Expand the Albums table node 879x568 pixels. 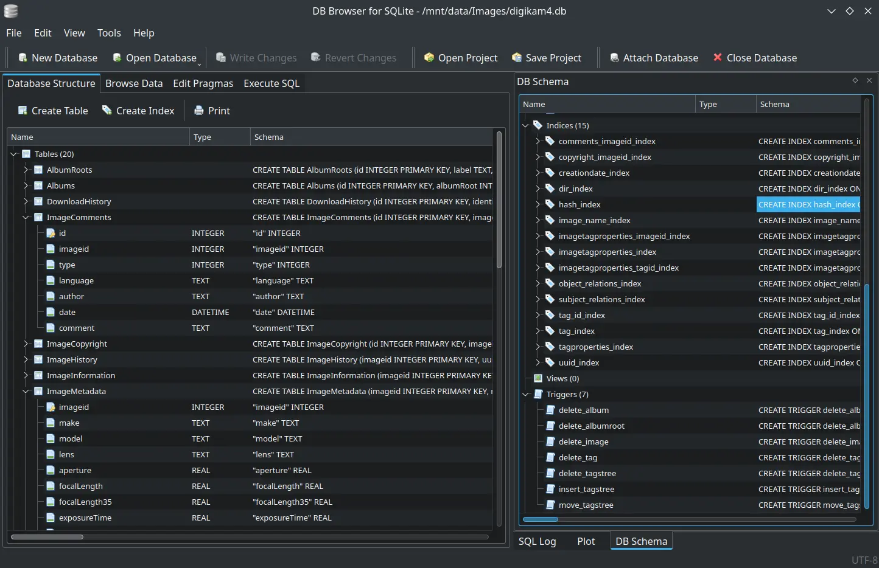coord(26,185)
